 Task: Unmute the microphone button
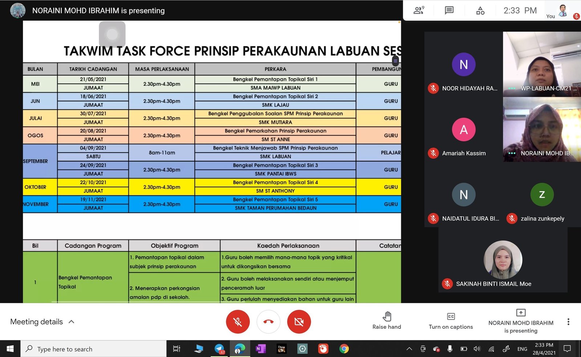[238, 321]
